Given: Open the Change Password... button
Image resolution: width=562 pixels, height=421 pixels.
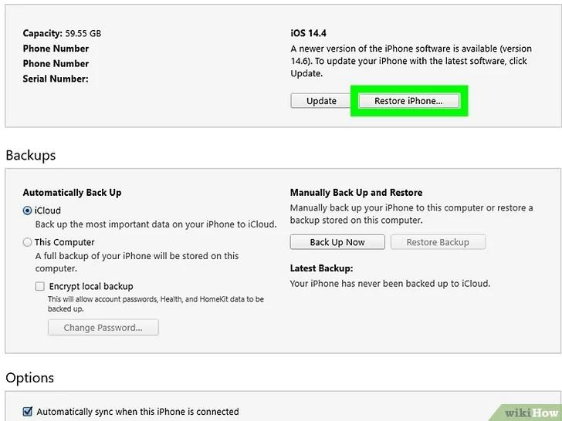Looking at the screenshot, I should coord(103,328).
